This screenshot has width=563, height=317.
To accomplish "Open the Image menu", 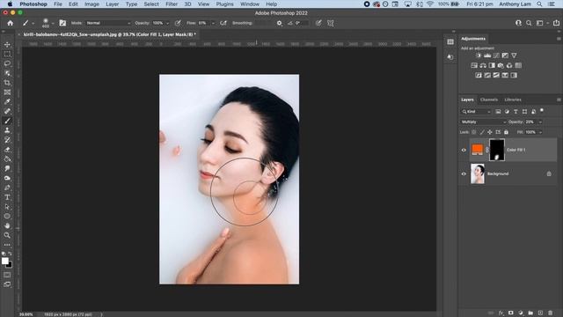I will pyautogui.click(x=91, y=4).
